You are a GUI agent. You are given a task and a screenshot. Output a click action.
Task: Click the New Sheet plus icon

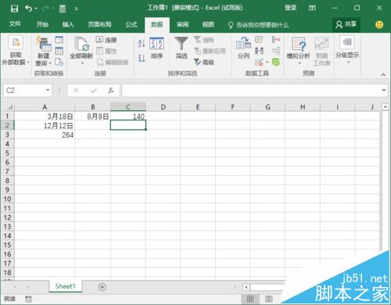coord(102,287)
